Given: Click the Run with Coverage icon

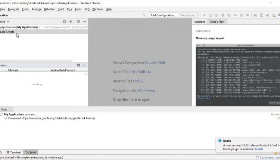Looking at the screenshot, I should pyautogui.click(x=229, y=15).
